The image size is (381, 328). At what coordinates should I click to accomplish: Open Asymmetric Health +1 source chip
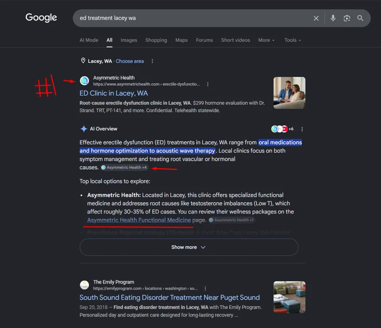click(x=232, y=220)
